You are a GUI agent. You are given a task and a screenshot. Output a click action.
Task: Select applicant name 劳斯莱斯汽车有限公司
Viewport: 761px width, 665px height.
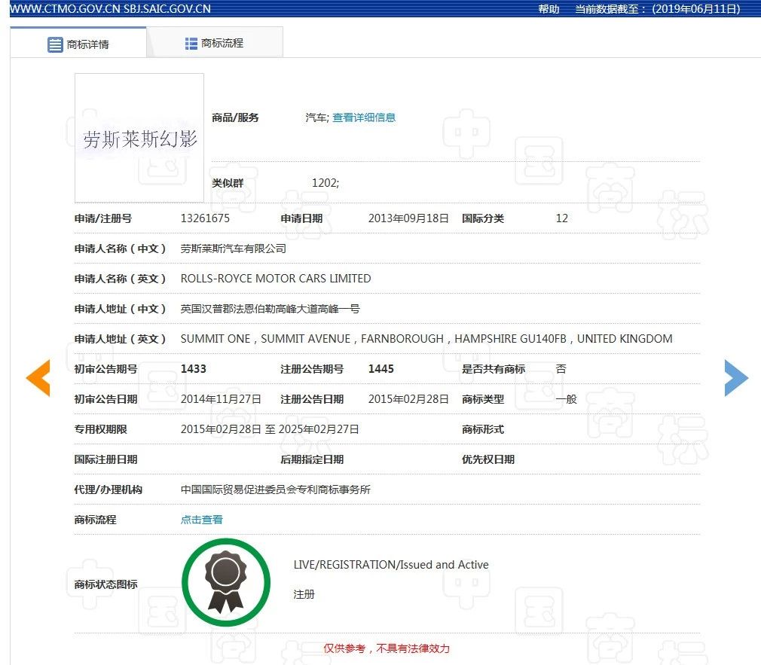point(233,249)
